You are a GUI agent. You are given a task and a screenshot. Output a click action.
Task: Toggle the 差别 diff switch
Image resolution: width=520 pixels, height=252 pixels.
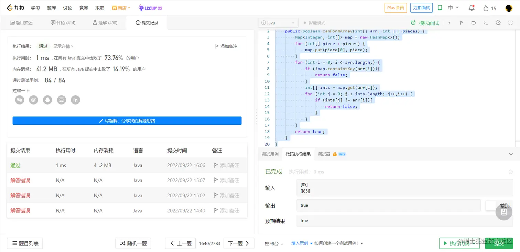coord(491,206)
